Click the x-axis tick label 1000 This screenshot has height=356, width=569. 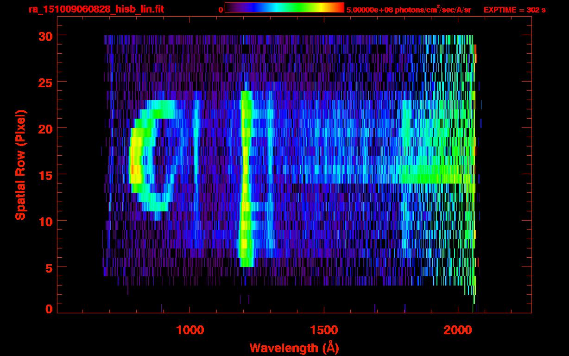coord(190,330)
